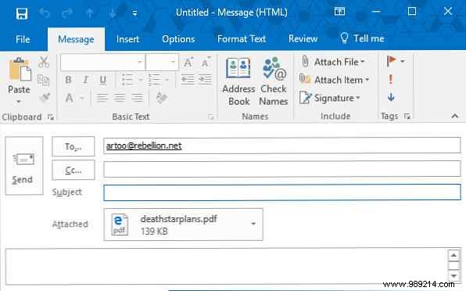Image resolution: width=466 pixels, height=291 pixels.
Task: Mark message as Low Importance
Action: click(391, 97)
